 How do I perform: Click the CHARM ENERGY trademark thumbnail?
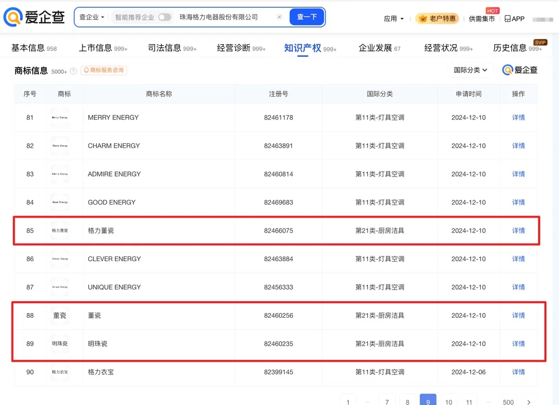click(60, 145)
